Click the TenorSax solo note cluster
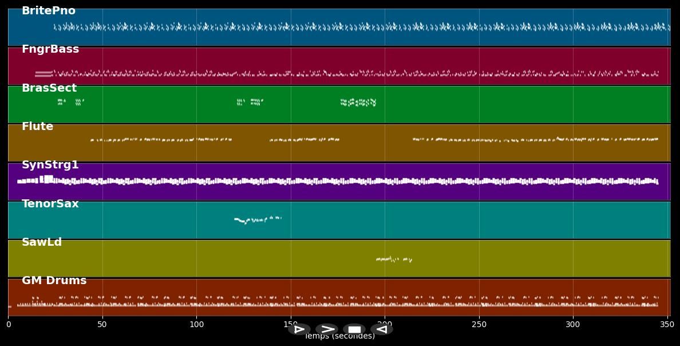The image size is (680, 346). point(256,219)
